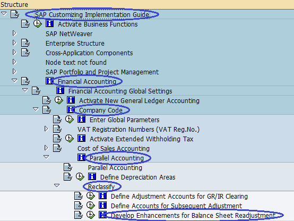Expand SAP Portfolio and Project Management arrow

click(14, 72)
